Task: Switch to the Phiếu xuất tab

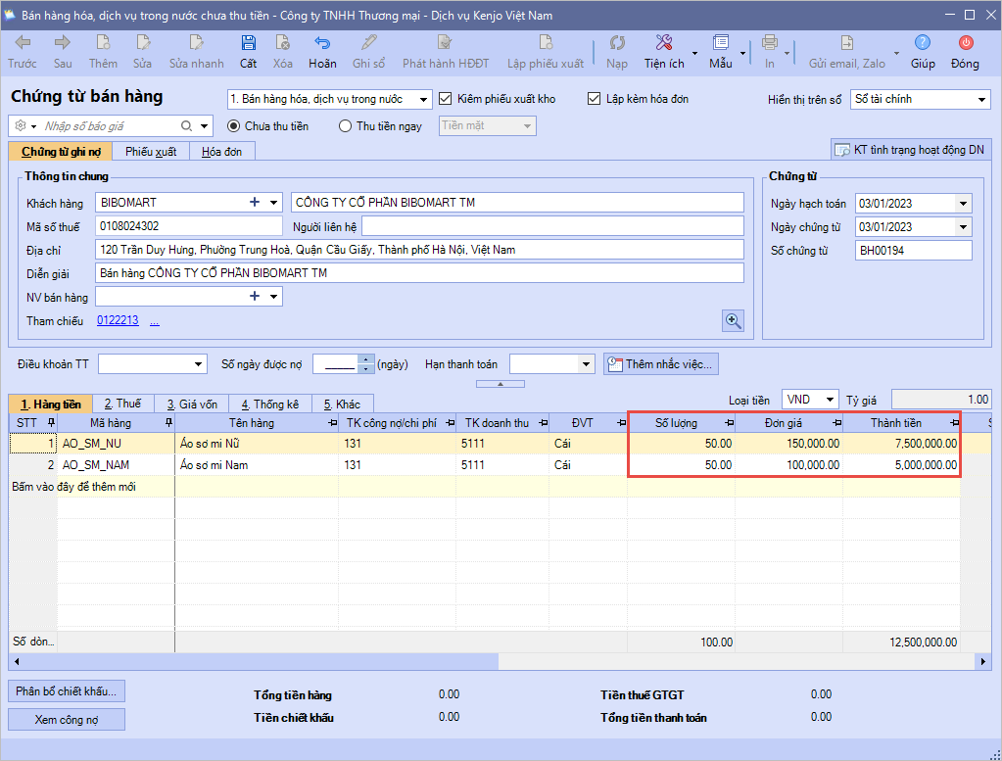Action: [151, 152]
